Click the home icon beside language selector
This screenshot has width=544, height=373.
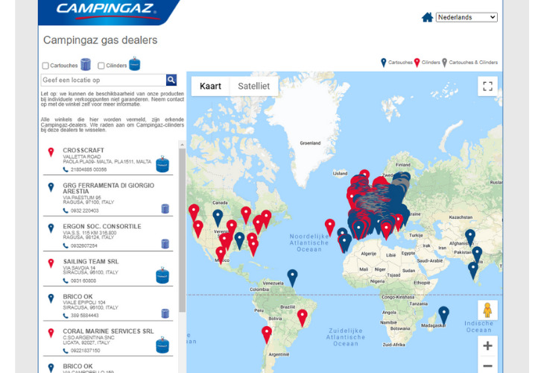427,17
